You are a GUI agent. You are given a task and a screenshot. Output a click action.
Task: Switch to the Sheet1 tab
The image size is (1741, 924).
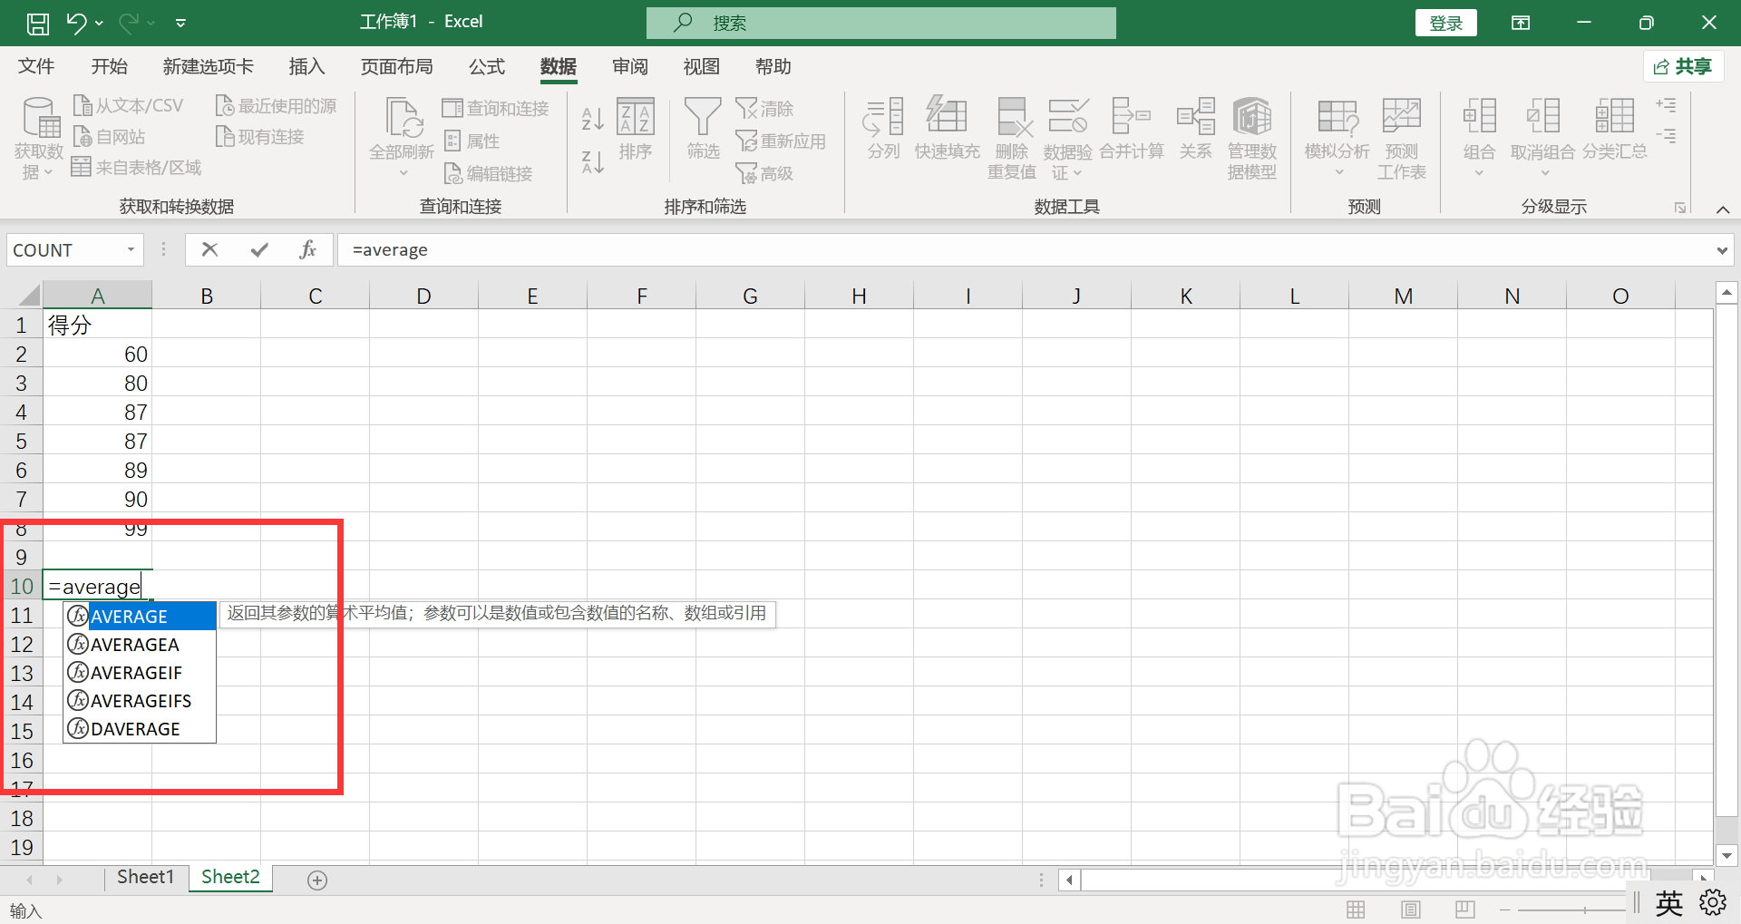[145, 877]
